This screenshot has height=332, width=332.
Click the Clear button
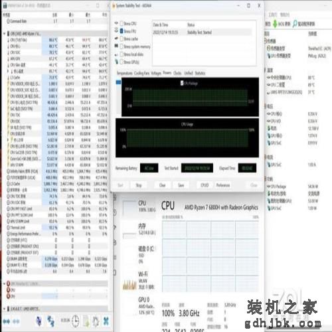pos(163,185)
